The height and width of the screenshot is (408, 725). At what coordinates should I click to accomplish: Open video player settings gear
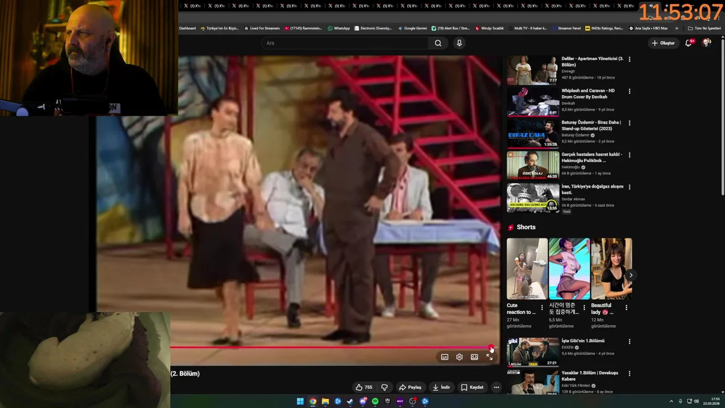(459, 357)
